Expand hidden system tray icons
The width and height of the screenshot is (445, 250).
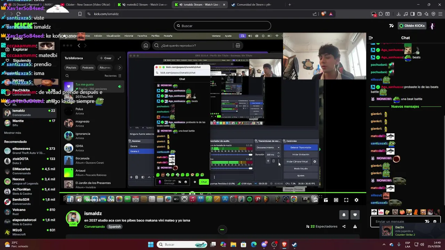point(384,244)
